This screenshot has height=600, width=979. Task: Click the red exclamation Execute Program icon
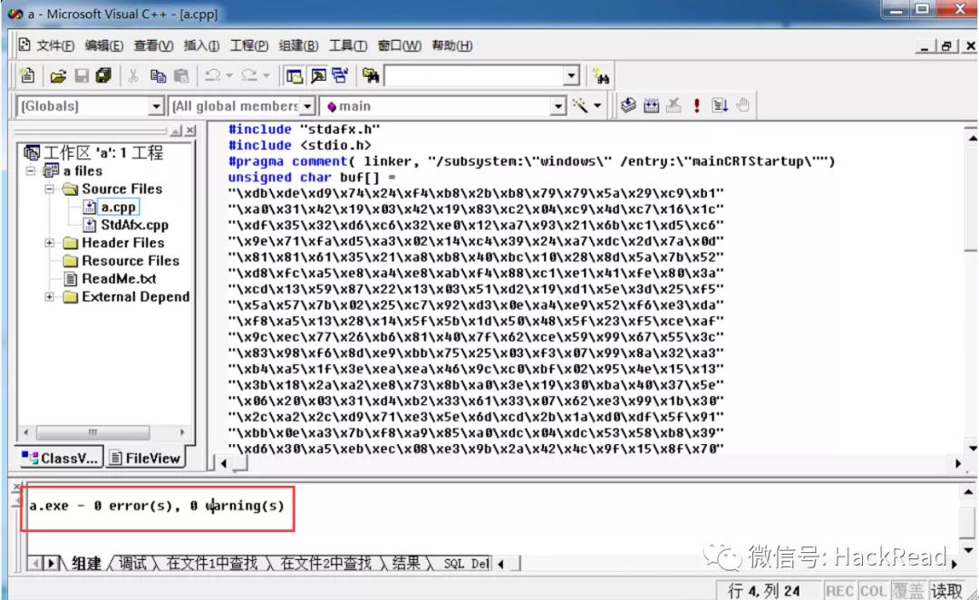pos(696,105)
